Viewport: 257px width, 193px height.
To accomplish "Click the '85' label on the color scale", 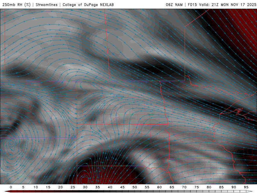I will coord(221,187).
